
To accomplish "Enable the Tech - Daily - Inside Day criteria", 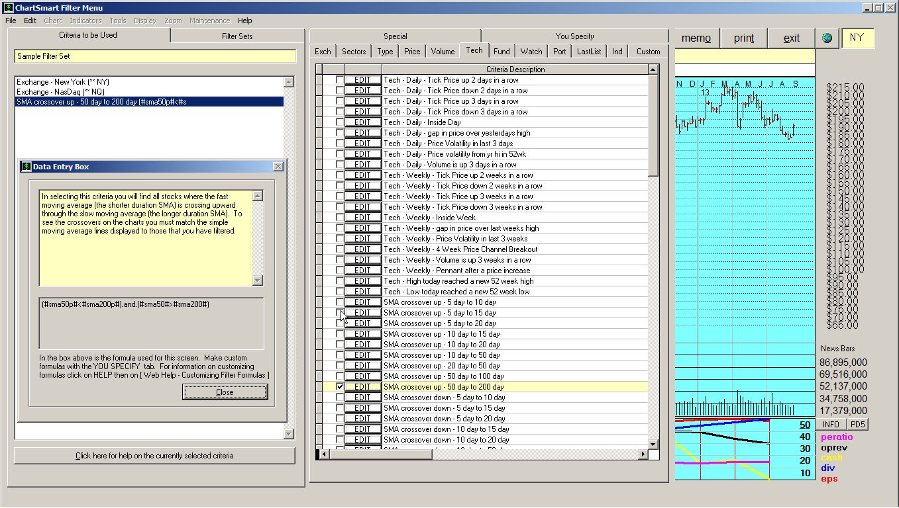I will pyautogui.click(x=339, y=122).
